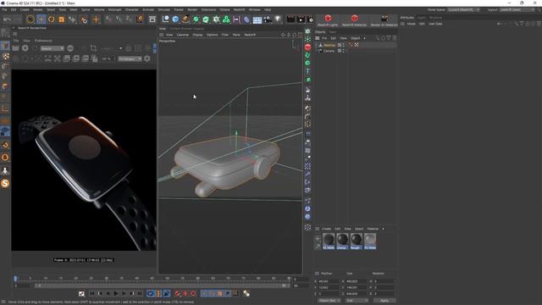
Task: Toggle the Camera layer checkbox
Action: point(340,51)
